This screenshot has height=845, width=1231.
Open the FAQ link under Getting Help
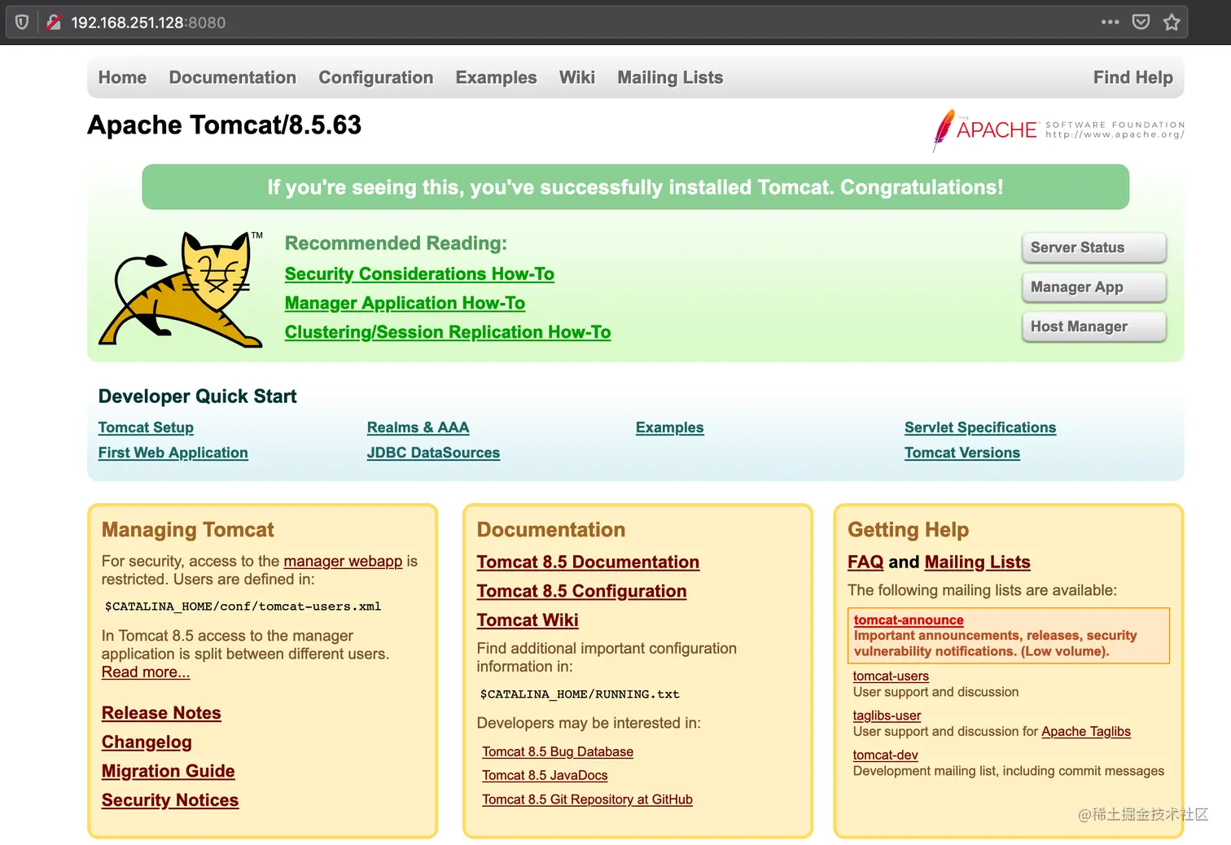(x=865, y=562)
